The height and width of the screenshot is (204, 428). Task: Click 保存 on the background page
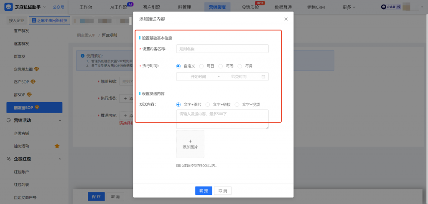coord(96,196)
